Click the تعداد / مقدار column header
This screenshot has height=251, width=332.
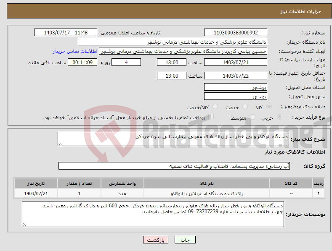(x=79, y=183)
